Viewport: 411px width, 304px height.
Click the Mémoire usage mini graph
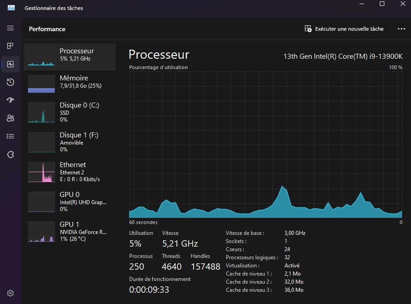[x=42, y=84]
